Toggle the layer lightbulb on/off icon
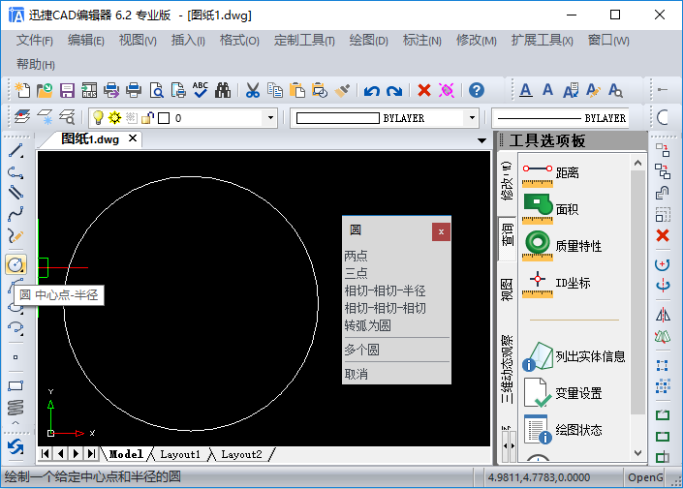 pos(99,117)
